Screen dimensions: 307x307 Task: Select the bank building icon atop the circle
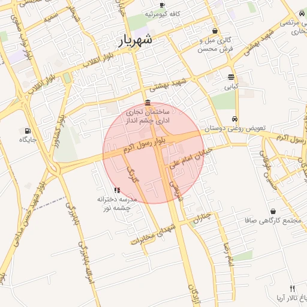148,103
